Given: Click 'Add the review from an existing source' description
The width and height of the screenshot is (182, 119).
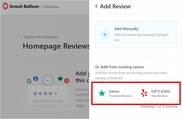Looking at the screenshot, I should [131, 75].
